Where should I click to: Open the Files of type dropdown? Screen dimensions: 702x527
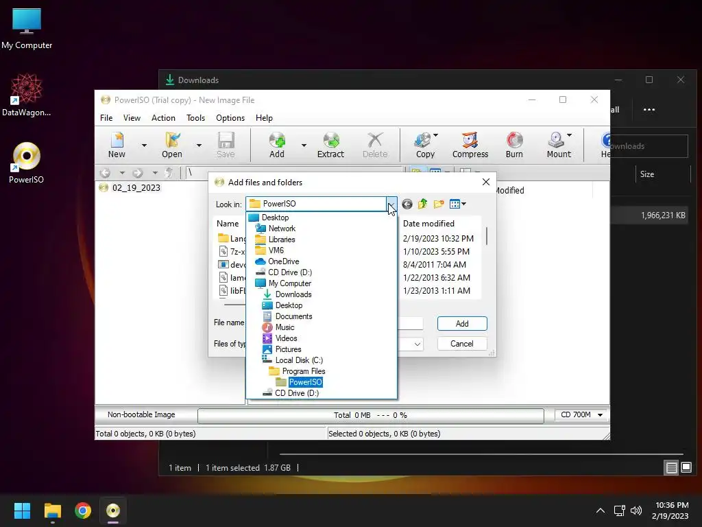pos(417,344)
